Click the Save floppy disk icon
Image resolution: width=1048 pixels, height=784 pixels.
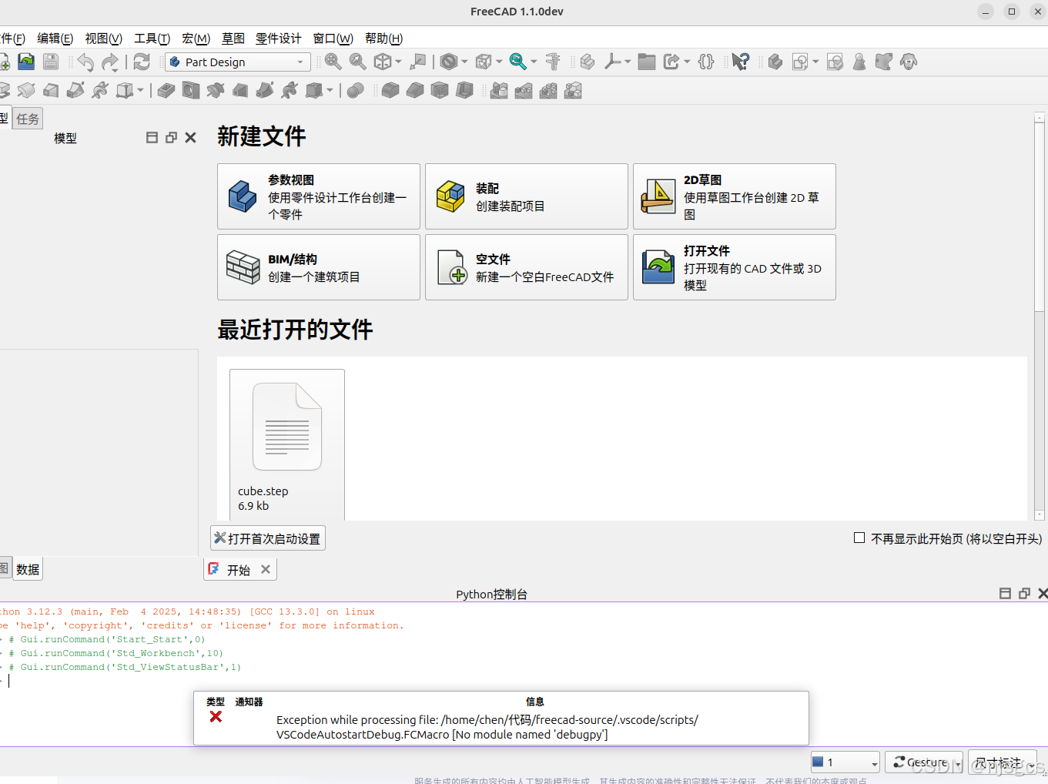51,62
